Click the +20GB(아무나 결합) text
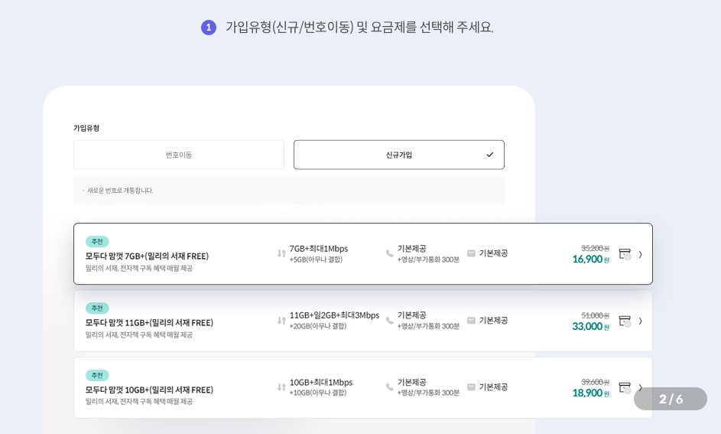This screenshot has width=721, height=434. click(318, 326)
